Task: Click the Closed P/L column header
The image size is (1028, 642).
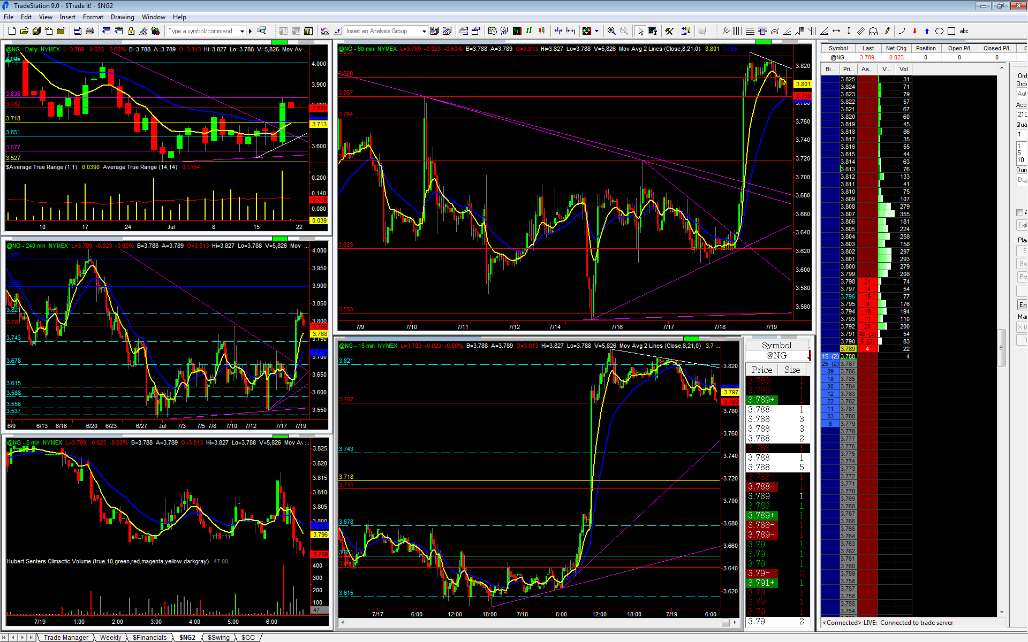Action: pyautogui.click(x=997, y=48)
